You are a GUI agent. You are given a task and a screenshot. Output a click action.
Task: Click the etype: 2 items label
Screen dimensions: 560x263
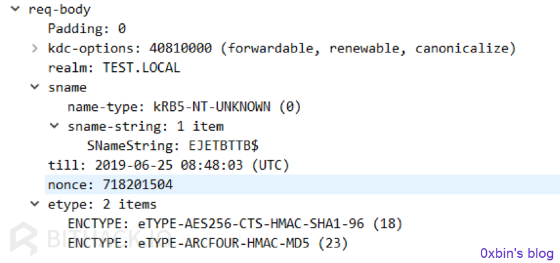(x=102, y=205)
